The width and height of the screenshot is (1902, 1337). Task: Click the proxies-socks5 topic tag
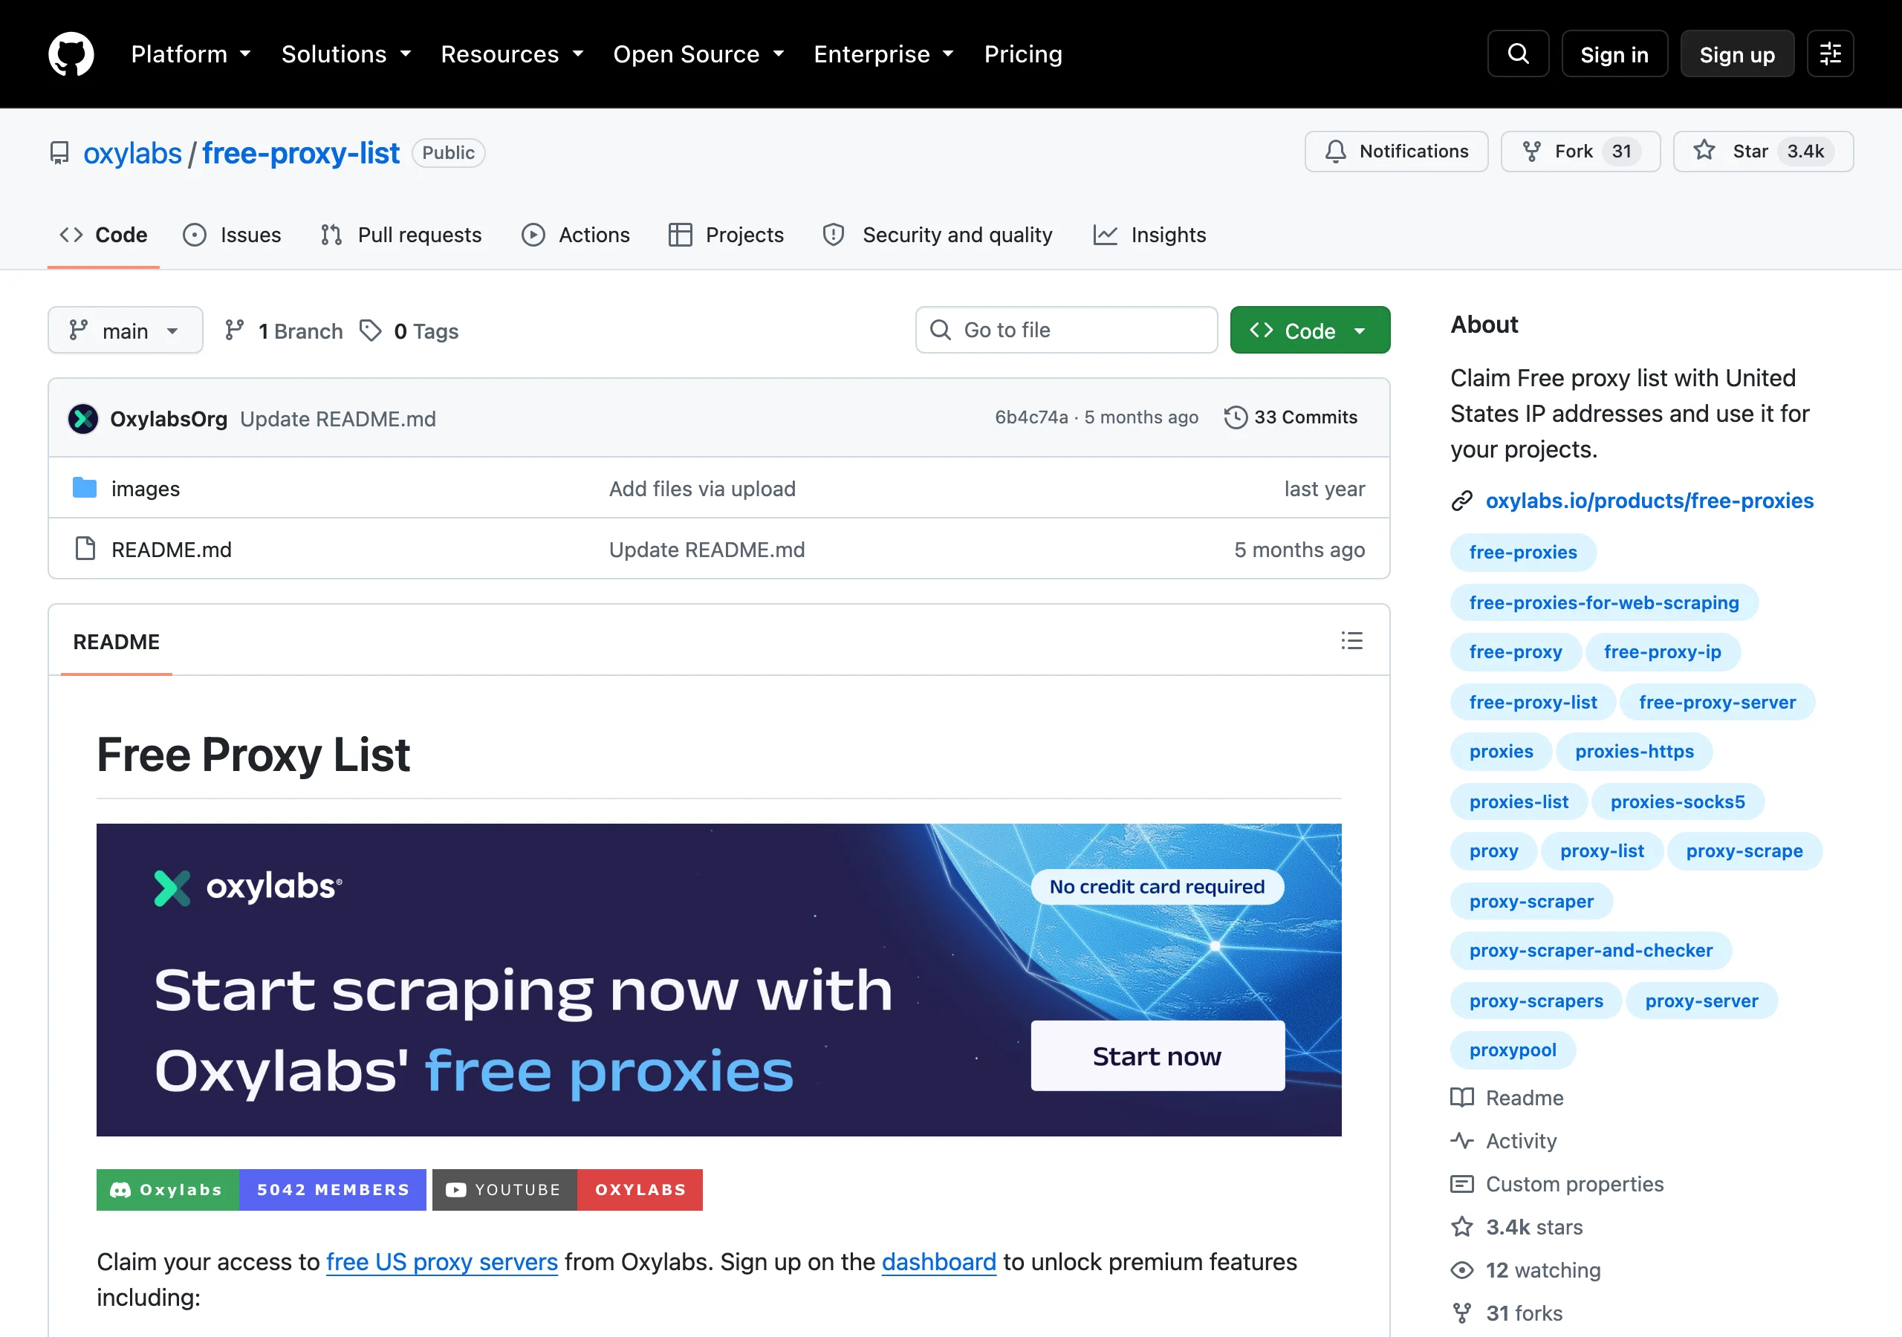[1678, 802]
